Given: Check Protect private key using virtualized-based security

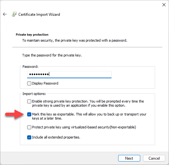Looking at the screenshot, I should point(29,127).
